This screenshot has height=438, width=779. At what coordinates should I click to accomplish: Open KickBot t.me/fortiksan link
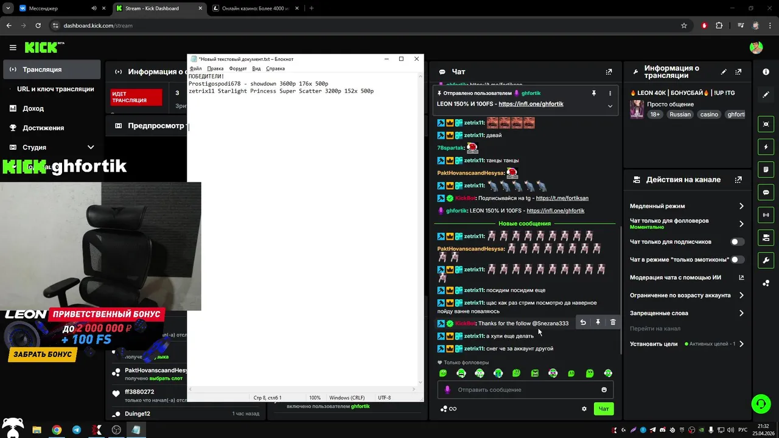(562, 198)
